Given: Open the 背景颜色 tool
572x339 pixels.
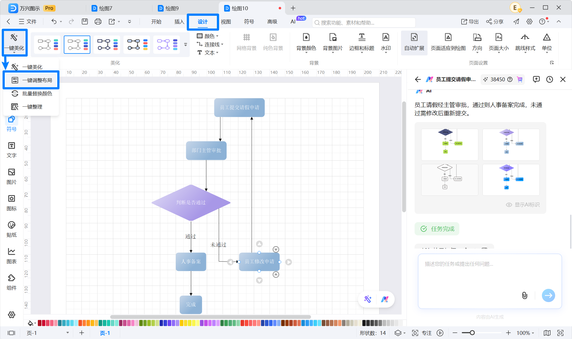Looking at the screenshot, I should [x=306, y=43].
